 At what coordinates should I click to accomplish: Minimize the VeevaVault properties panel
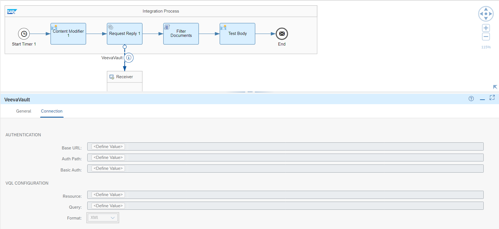(482, 99)
